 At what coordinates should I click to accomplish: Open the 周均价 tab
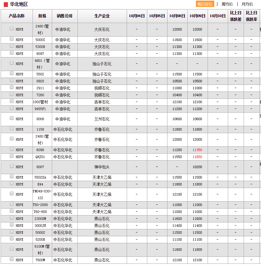click(x=227, y=4)
